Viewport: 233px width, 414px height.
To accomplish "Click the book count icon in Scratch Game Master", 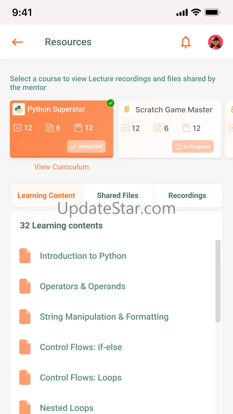I will tap(186, 128).
